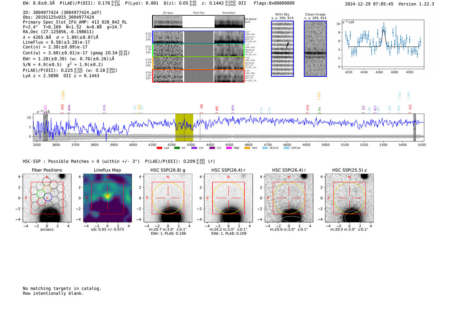This screenshot has width=457, height=311.
Task: Open the Fiber Positions image panel
Action: (47, 198)
